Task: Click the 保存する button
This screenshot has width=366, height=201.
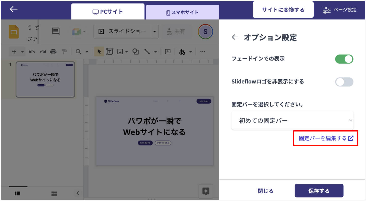Action: 319,191
